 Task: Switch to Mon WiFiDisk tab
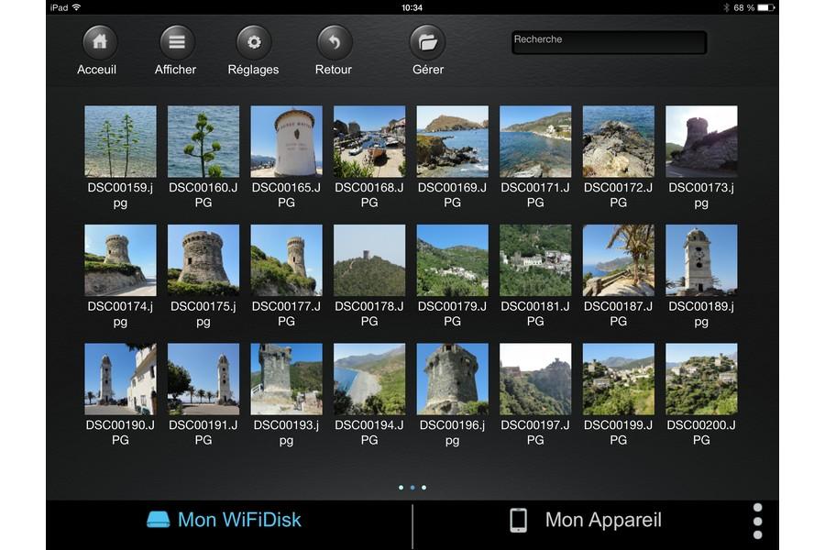click(x=225, y=520)
